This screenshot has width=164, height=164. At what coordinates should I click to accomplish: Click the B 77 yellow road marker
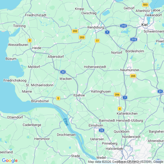click(x=97, y=41)
